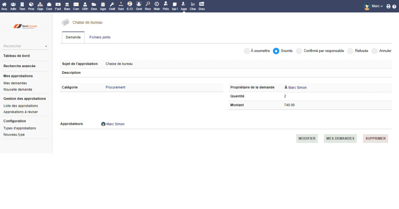The width and height of the screenshot is (399, 209).
Task: Open the owner Marc Simon link
Action: (x=297, y=87)
